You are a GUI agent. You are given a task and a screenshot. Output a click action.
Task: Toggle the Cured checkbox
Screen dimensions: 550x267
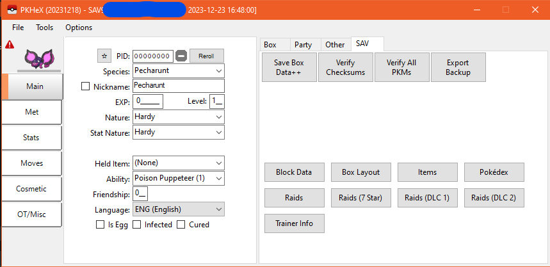pyautogui.click(x=181, y=225)
